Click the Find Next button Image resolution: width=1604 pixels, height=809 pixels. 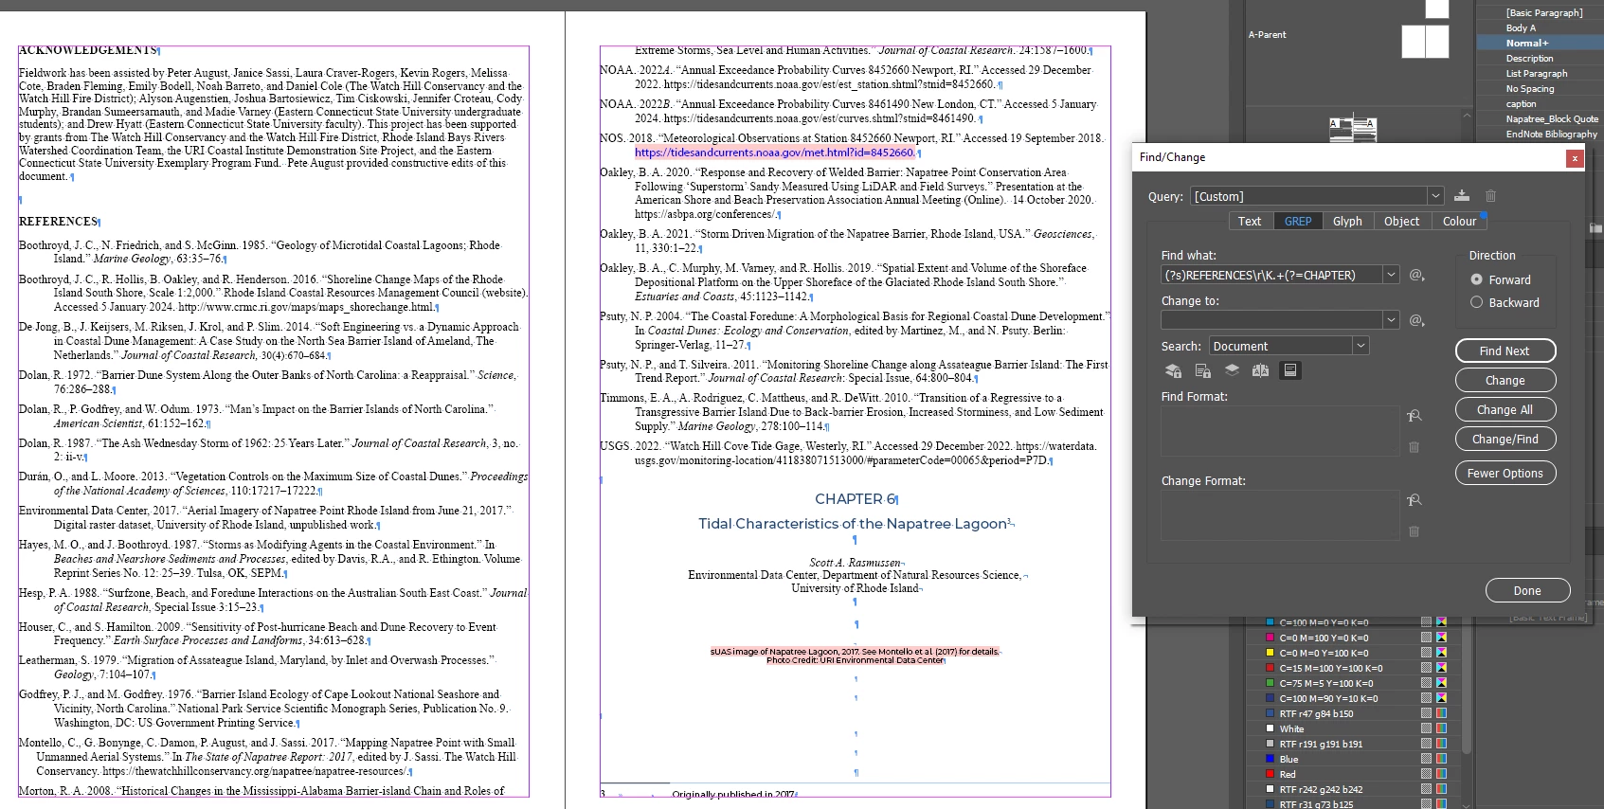1505,351
